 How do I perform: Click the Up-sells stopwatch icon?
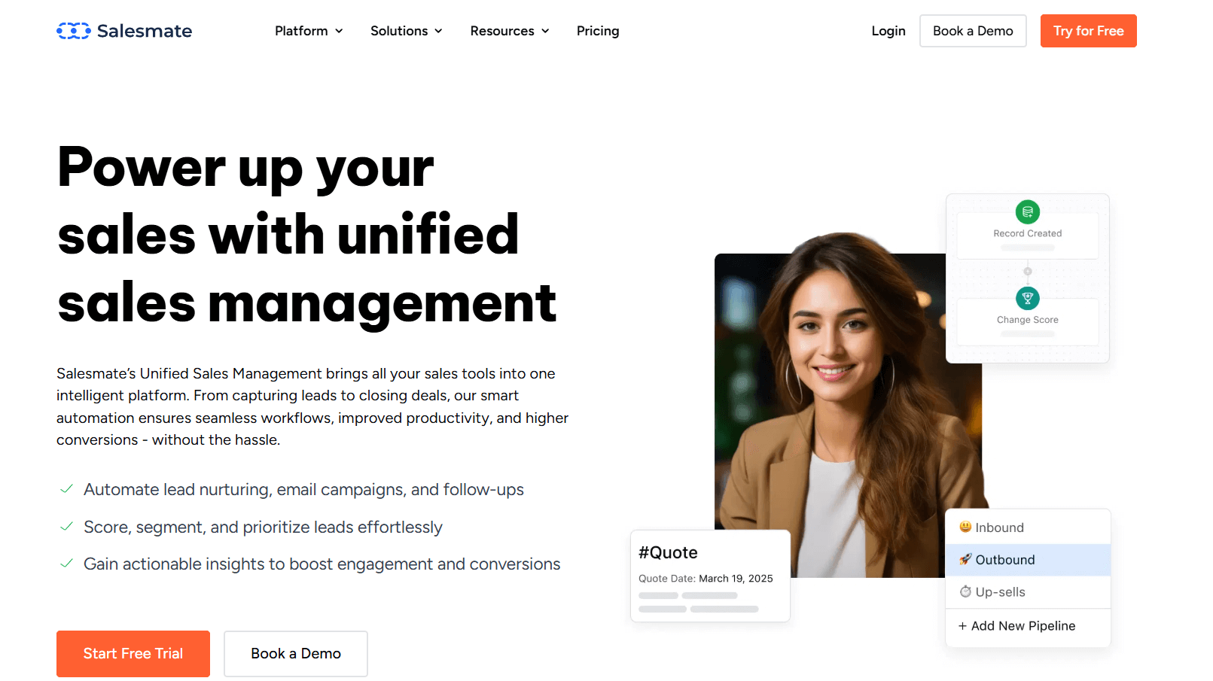pyautogui.click(x=965, y=591)
